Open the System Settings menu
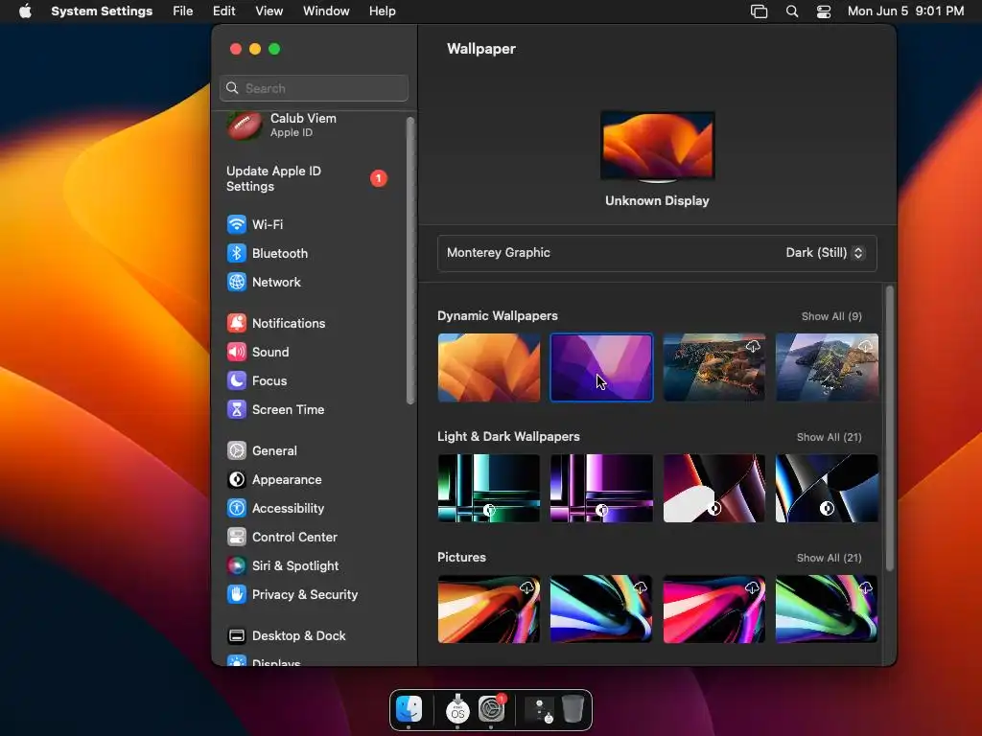Screen dimensions: 982x736 [x=102, y=11]
